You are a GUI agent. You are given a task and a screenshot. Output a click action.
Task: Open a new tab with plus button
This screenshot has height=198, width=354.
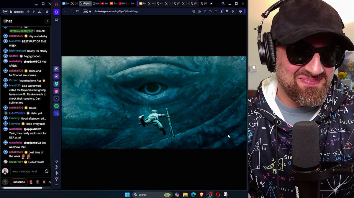[x=211, y=4]
